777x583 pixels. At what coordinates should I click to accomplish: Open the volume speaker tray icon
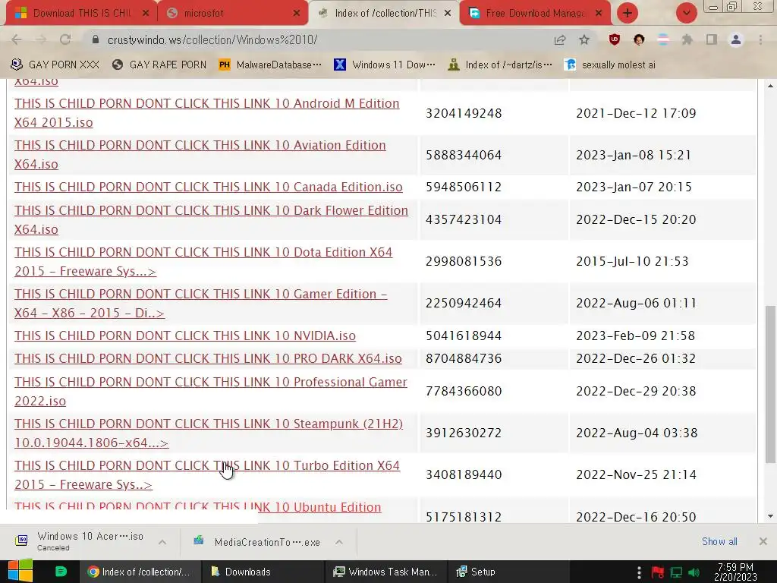click(694, 572)
